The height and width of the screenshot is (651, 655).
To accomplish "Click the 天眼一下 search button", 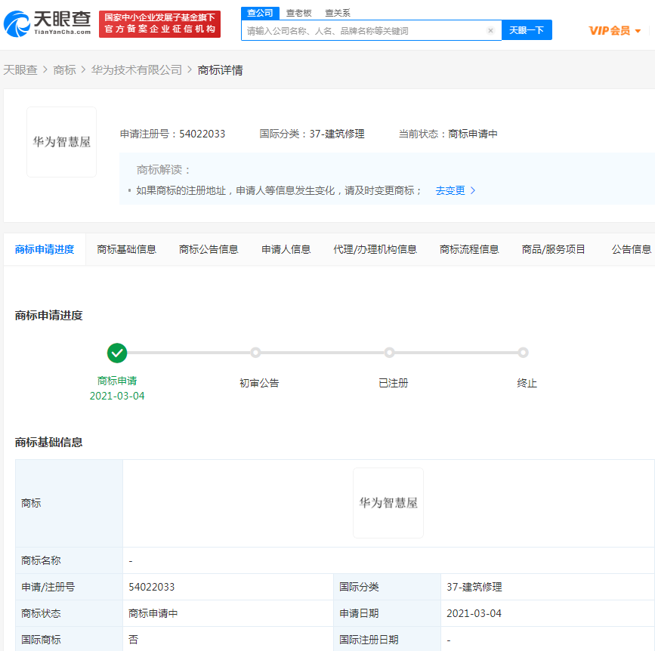I will [x=526, y=30].
